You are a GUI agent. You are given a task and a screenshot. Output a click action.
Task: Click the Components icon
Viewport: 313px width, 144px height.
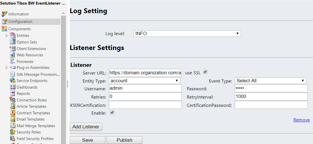(4, 29)
